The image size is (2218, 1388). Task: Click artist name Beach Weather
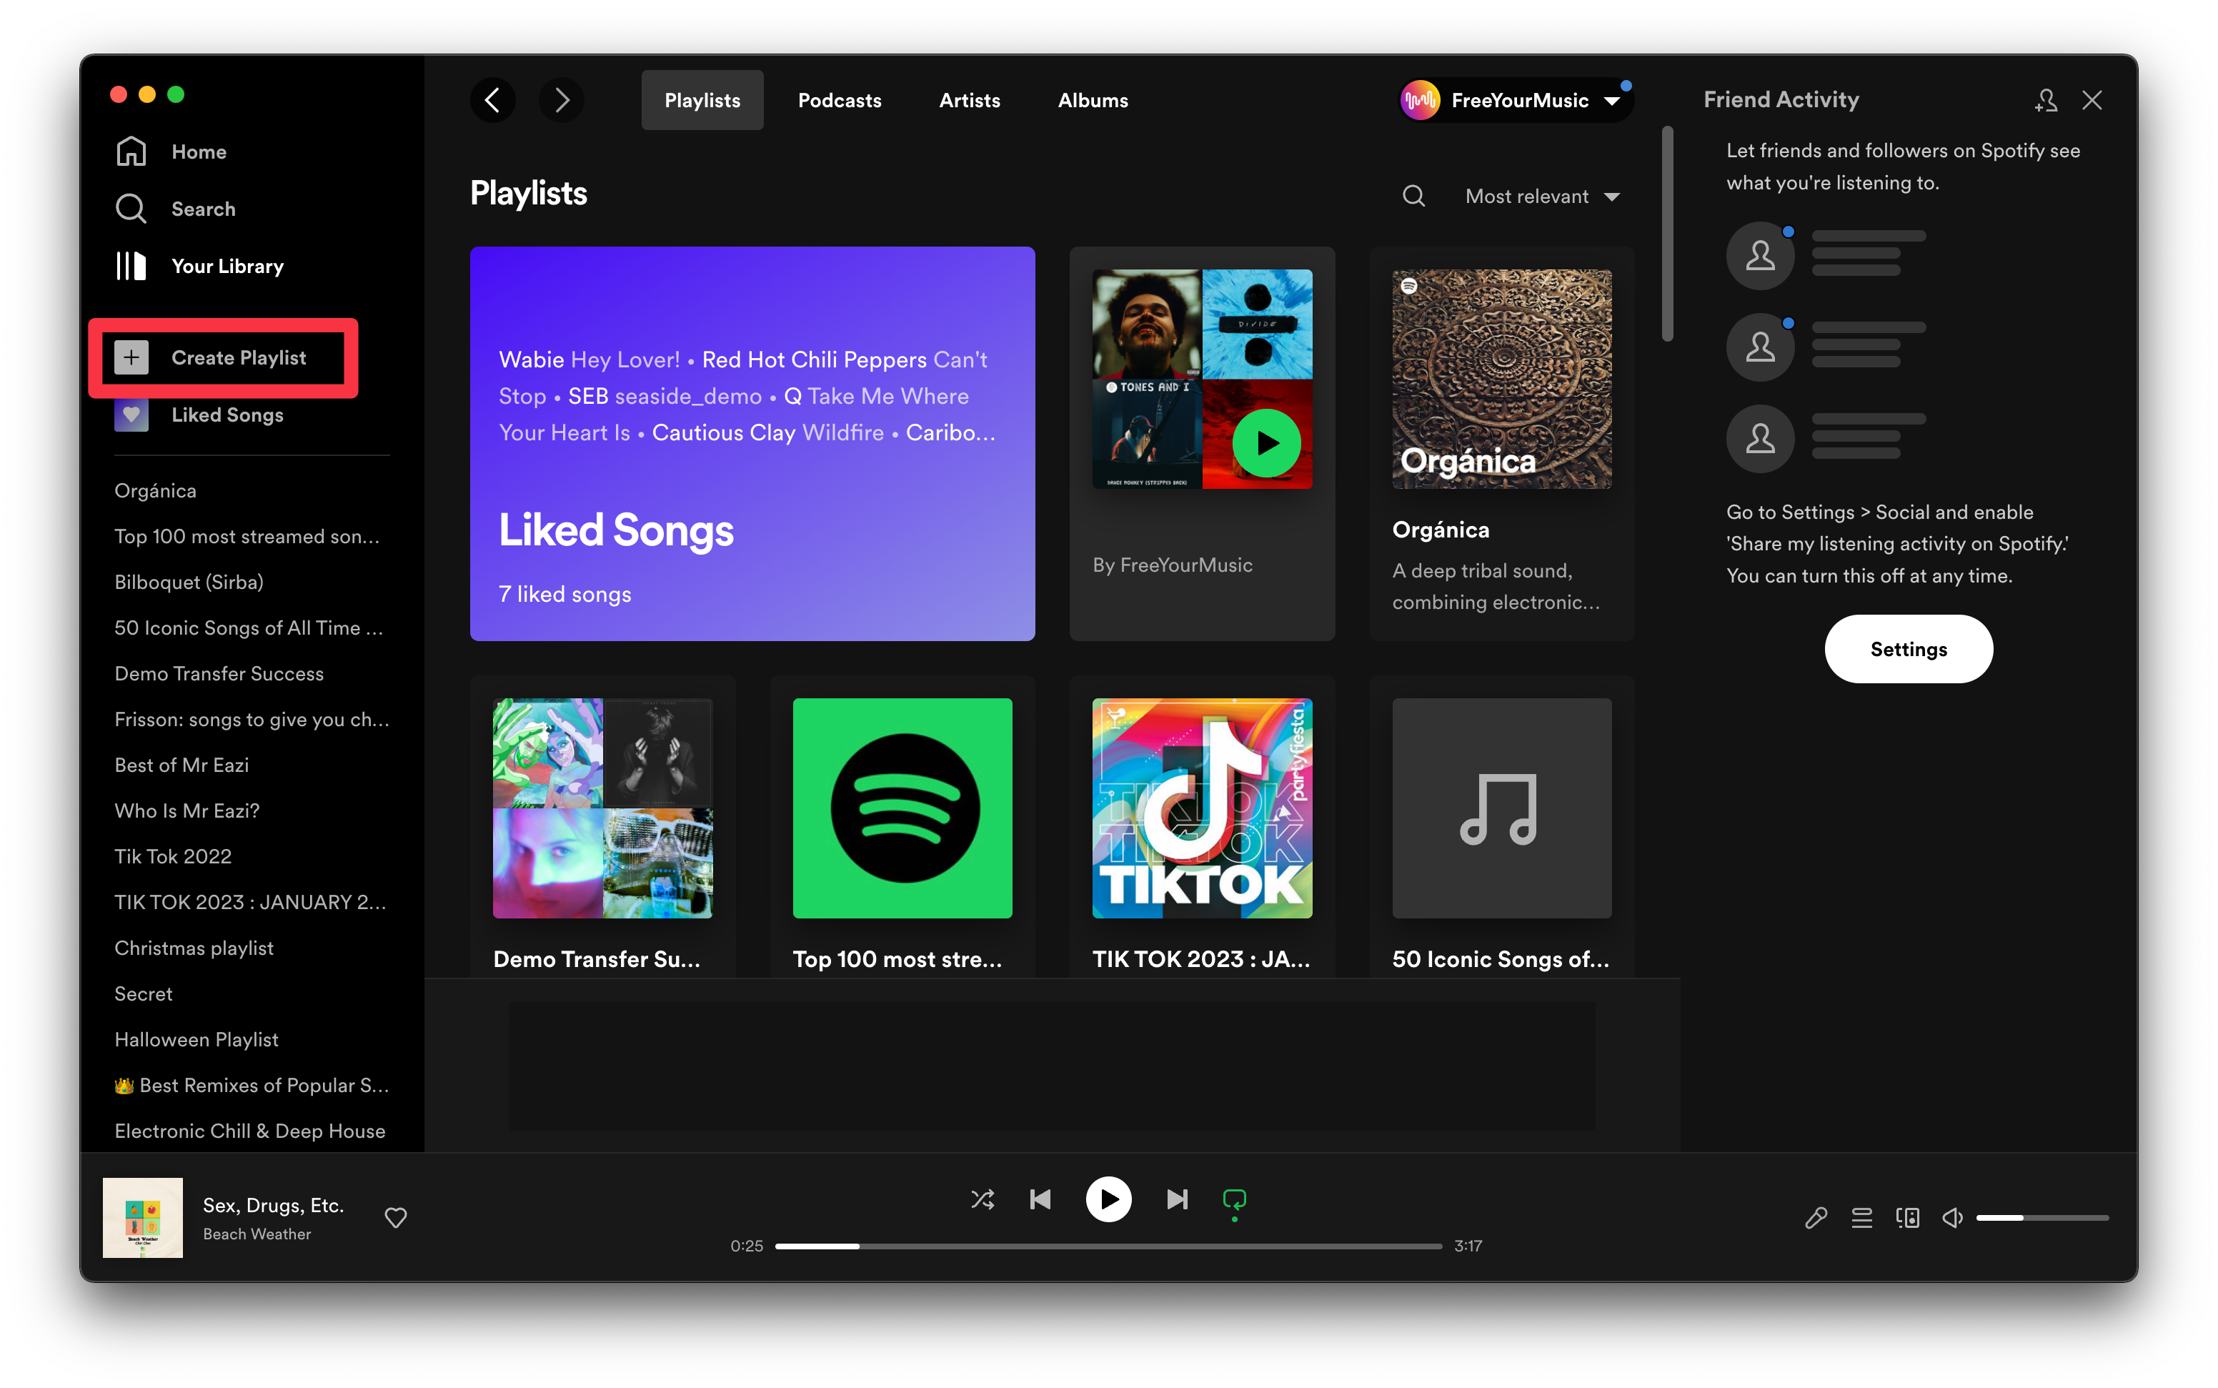257,1234
